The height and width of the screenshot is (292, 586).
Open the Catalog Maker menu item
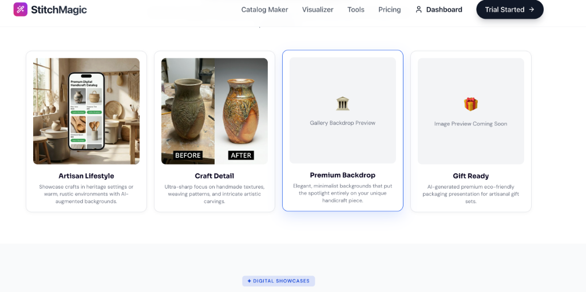[264, 10]
